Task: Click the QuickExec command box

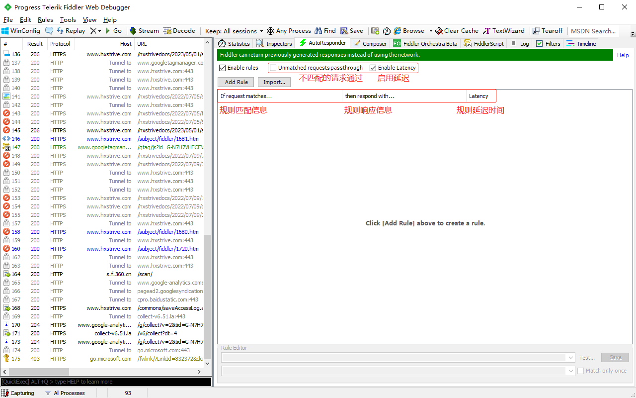Action: [x=106, y=382]
